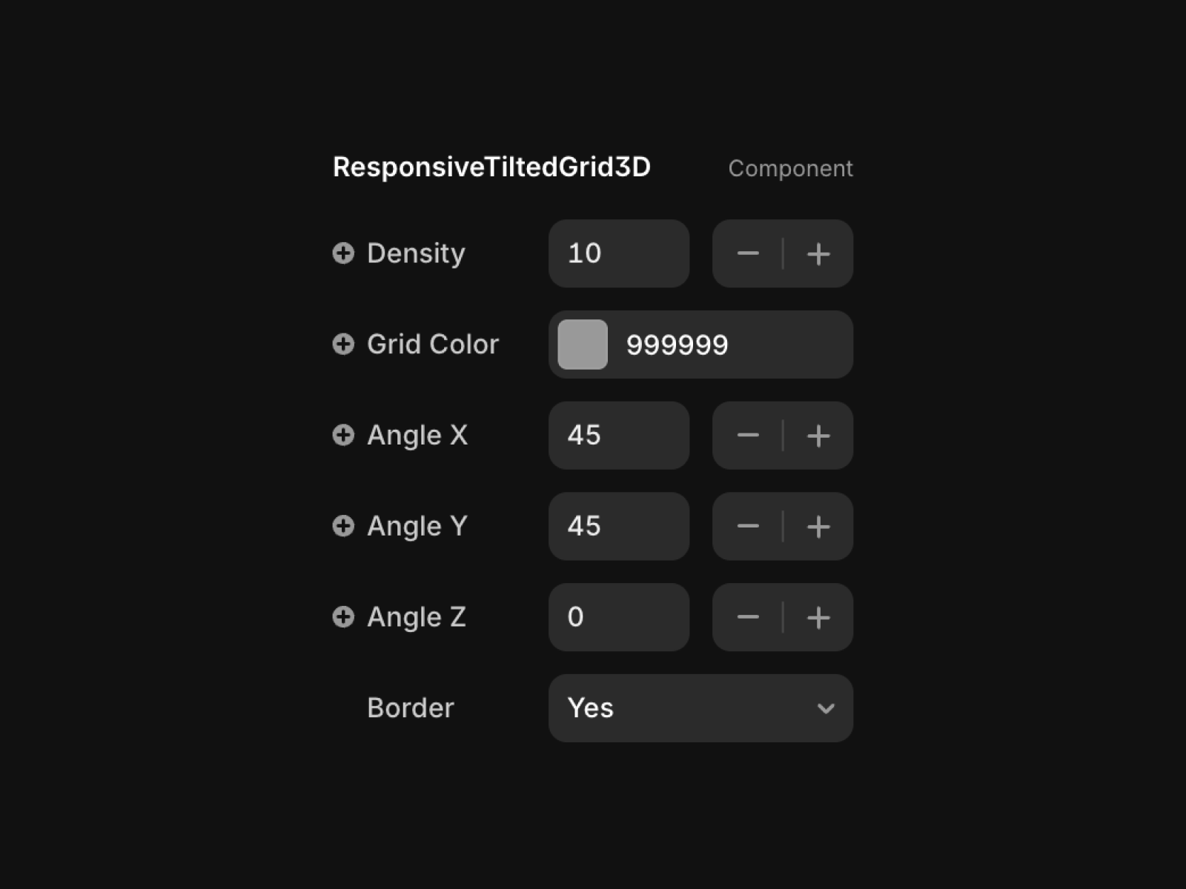Focus the Density input field

click(619, 253)
